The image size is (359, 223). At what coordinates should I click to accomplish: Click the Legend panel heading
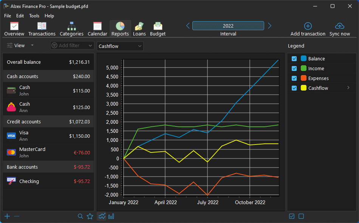click(x=296, y=46)
